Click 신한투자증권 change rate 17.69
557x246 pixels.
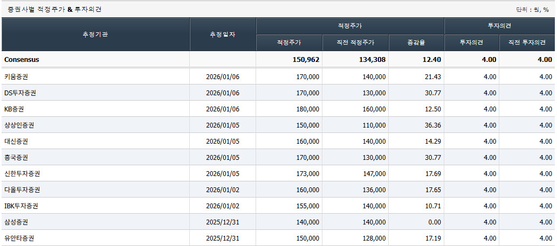tap(433, 174)
